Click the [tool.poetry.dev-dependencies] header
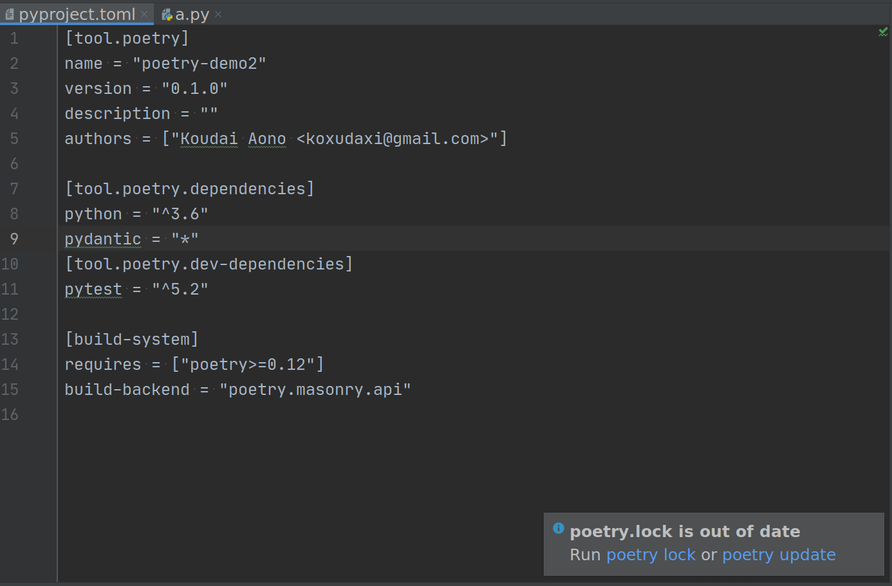This screenshot has height=586, width=892. (x=209, y=264)
